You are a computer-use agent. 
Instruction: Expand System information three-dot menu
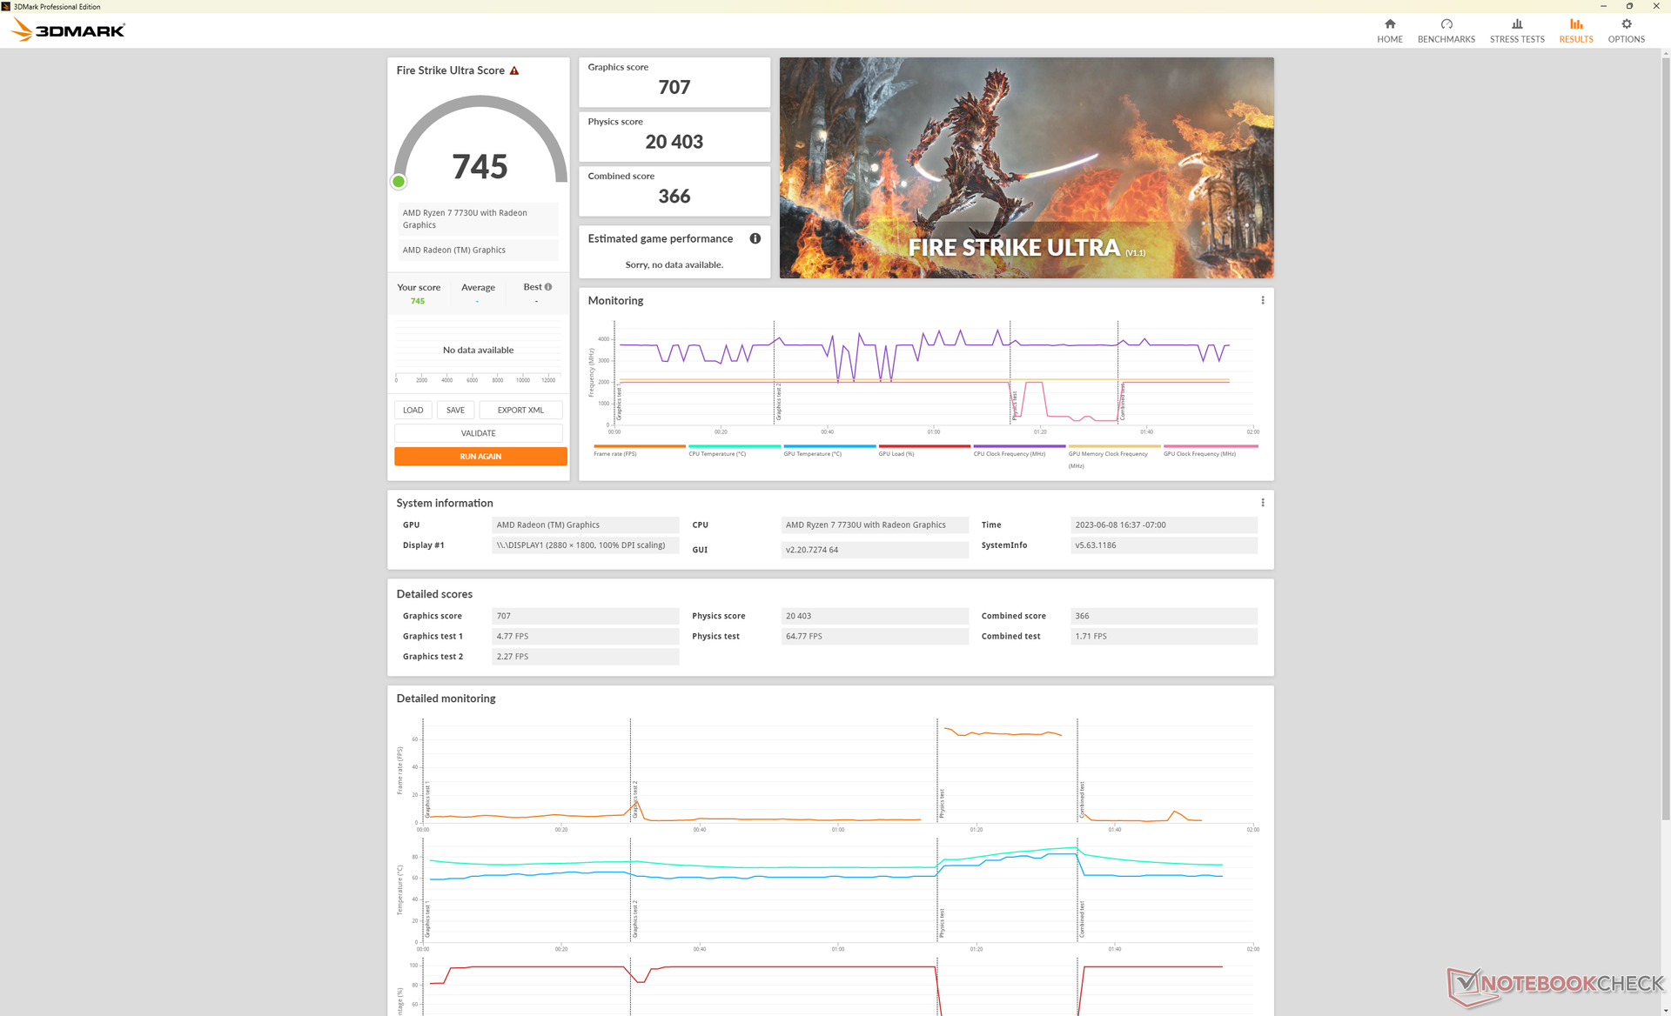click(x=1262, y=503)
